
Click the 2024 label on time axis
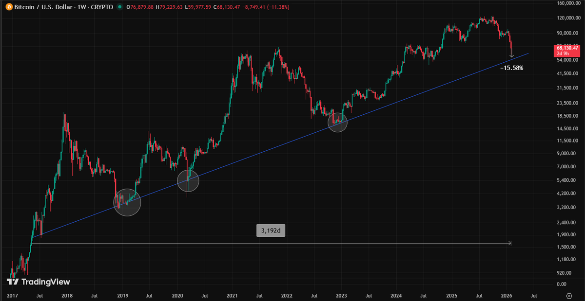pos(396,295)
